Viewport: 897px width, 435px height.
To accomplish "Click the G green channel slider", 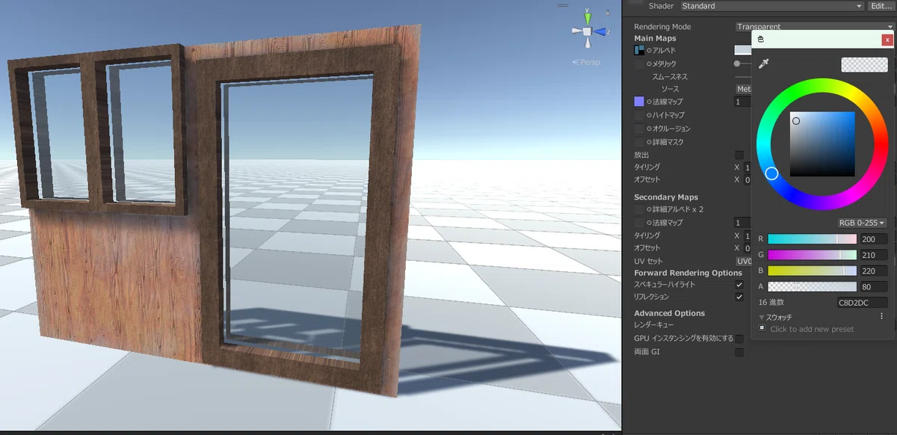I will tap(812, 255).
